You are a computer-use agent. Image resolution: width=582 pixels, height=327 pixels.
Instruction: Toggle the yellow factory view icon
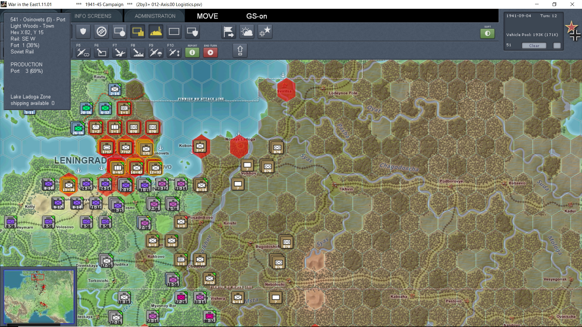[x=156, y=32]
